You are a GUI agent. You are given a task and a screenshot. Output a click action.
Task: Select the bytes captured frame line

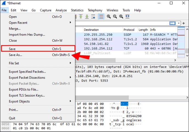click(x=132, y=67)
